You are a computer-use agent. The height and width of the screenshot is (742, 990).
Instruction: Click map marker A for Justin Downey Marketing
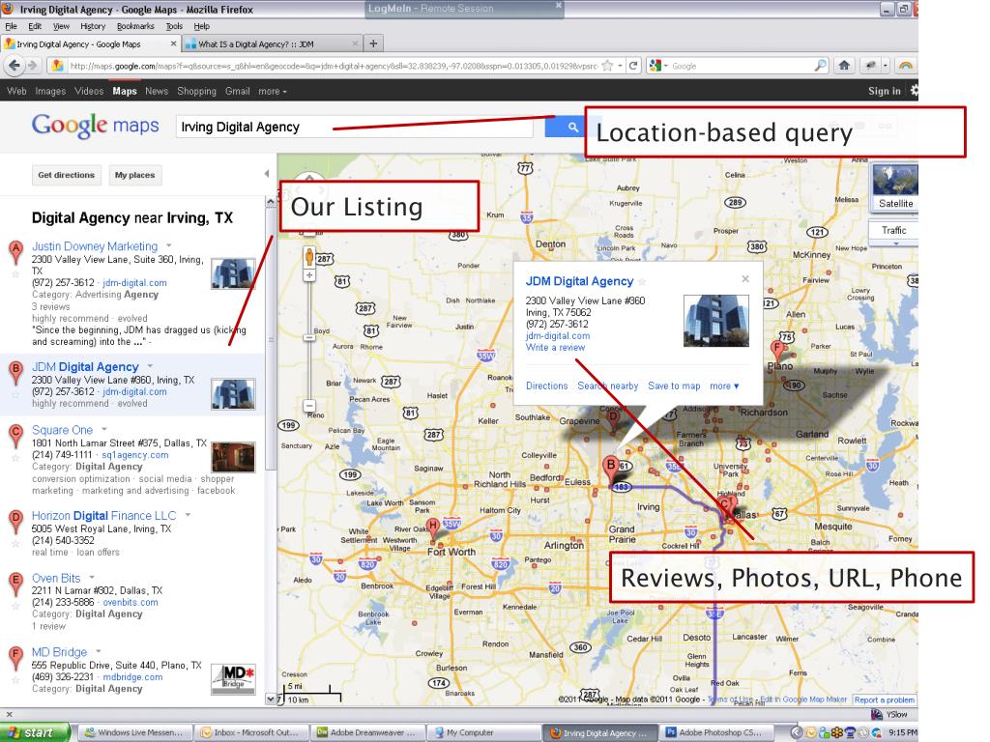[15, 251]
